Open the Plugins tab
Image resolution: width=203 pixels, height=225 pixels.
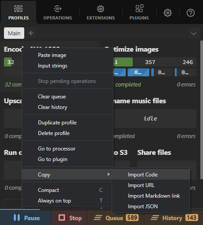(x=139, y=12)
